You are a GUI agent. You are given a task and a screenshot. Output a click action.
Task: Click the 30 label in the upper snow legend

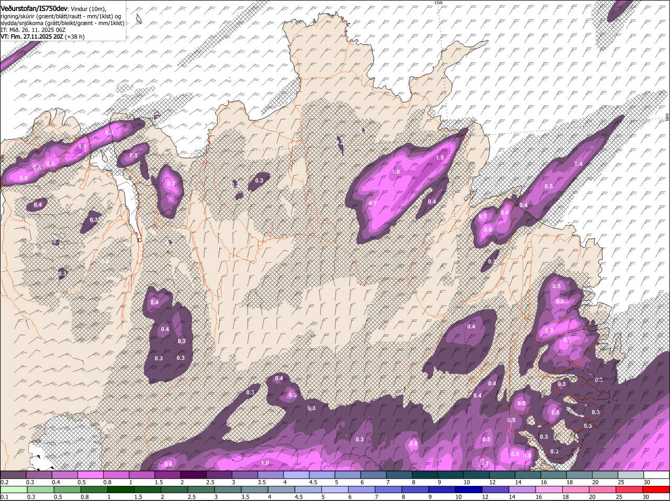[646, 482]
